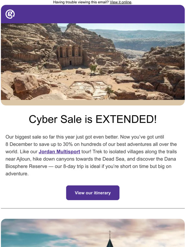Viewport: 185px width, 247px height.
Task: Open the Petra monastery hero image
Action: (x=93, y=62)
